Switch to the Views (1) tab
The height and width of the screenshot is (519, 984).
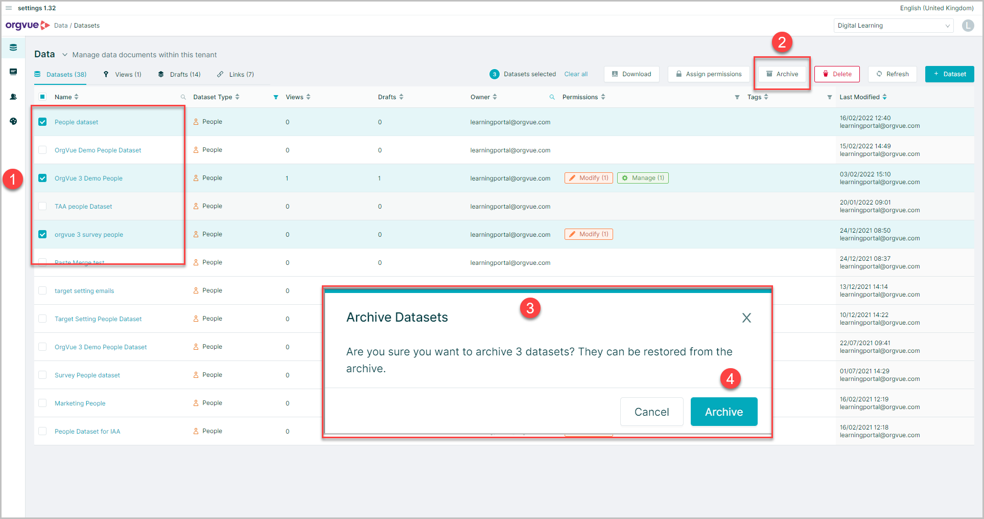pyautogui.click(x=122, y=75)
